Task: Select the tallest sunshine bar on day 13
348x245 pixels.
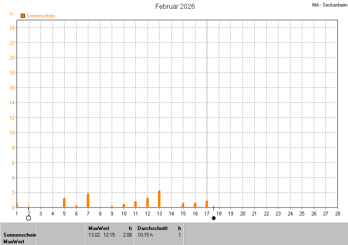Action: pyautogui.click(x=159, y=199)
